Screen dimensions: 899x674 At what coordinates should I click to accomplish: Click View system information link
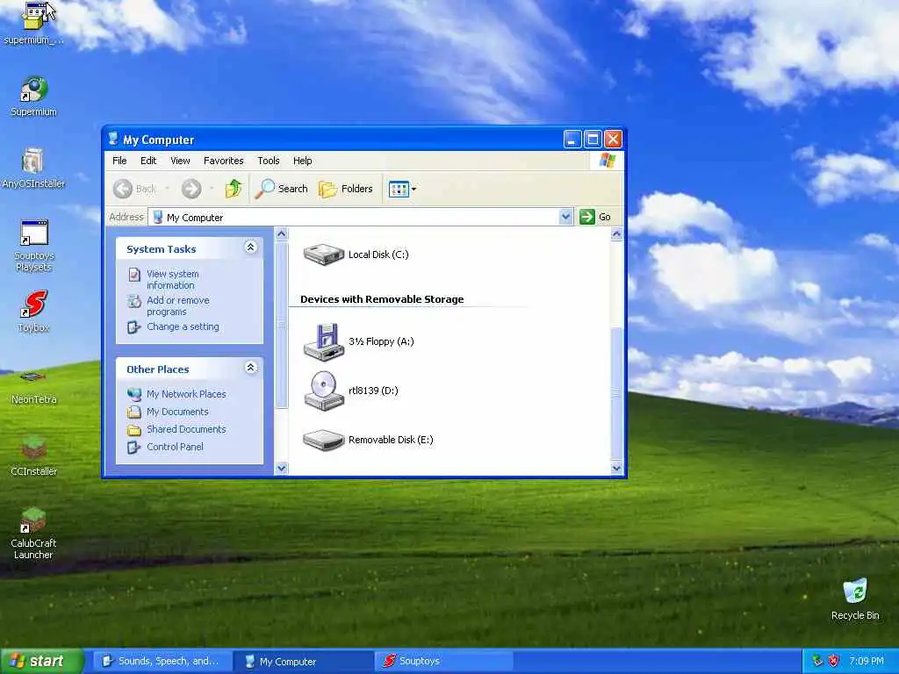click(x=173, y=280)
